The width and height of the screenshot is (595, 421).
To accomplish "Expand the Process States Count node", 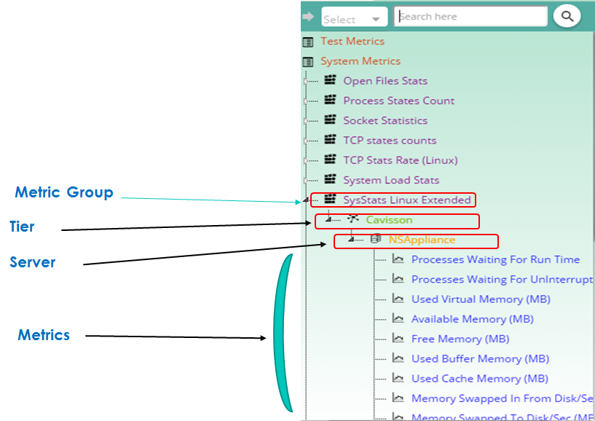I will 306,101.
